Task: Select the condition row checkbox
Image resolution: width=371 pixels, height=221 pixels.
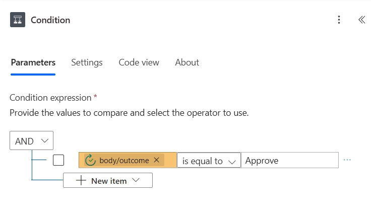Action: click(58, 160)
